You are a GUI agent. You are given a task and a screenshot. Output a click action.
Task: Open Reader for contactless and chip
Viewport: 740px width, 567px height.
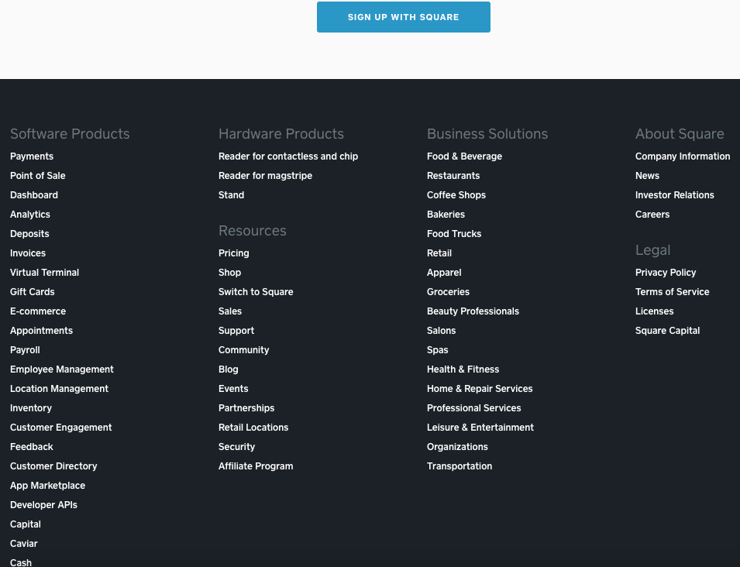[x=288, y=156]
